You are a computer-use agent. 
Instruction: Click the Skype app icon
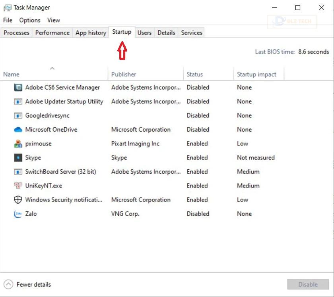[18, 158]
